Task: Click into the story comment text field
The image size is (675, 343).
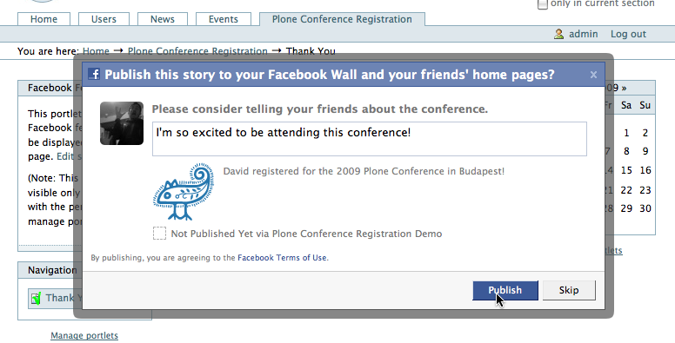Action: pyautogui.click(x=370, y=139)
